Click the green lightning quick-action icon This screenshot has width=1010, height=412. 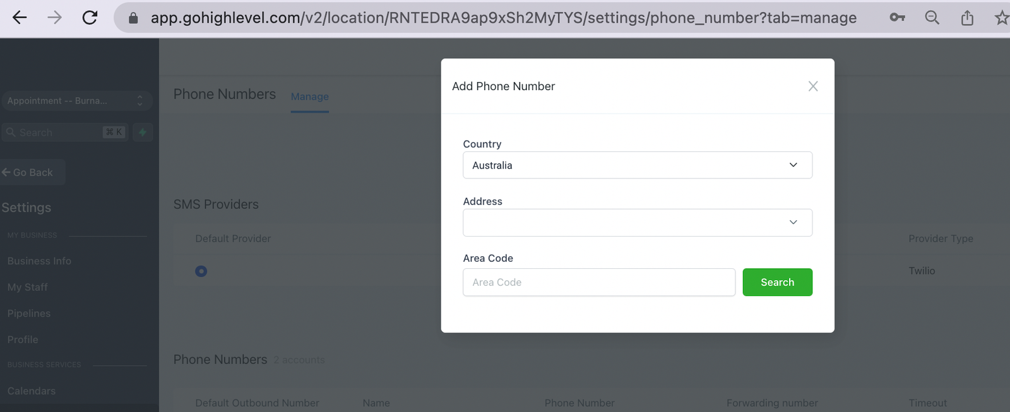point(143,132)
